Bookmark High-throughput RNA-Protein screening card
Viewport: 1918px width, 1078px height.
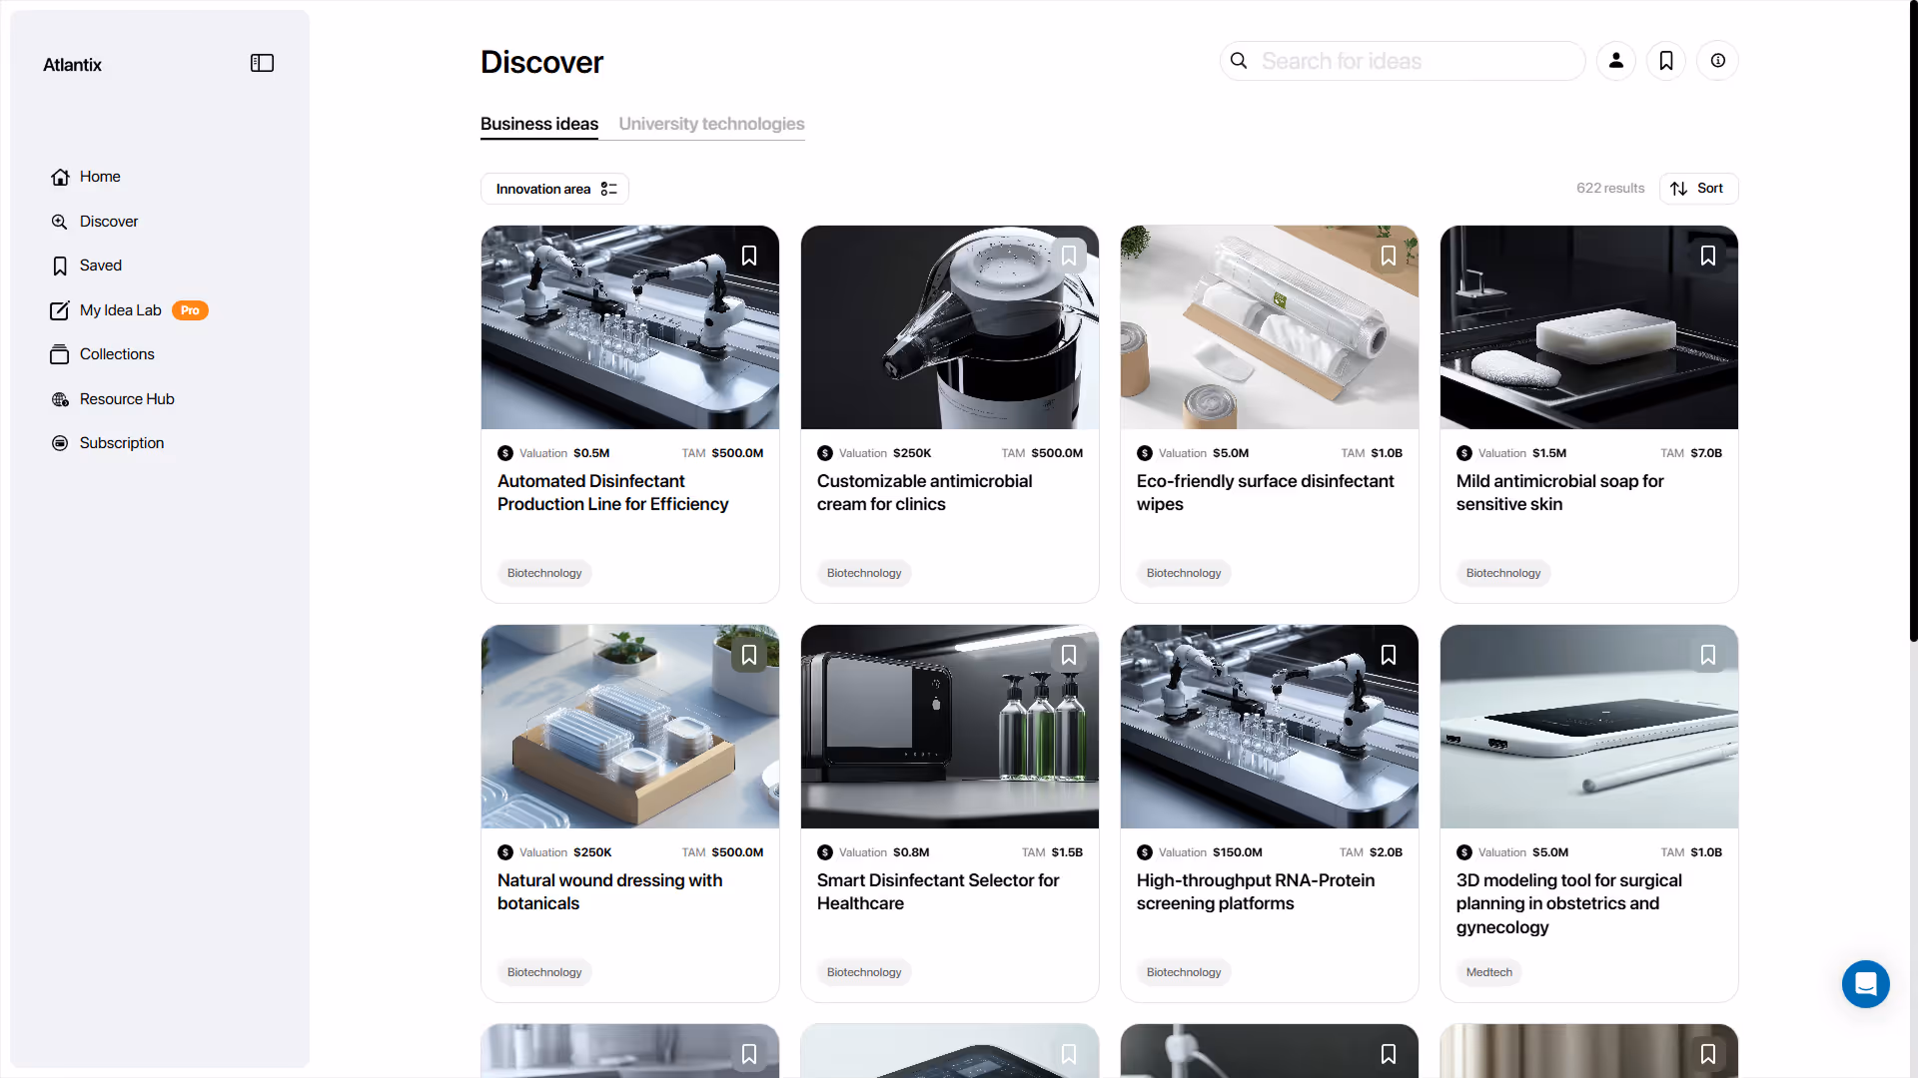(x=1389, y=655)
